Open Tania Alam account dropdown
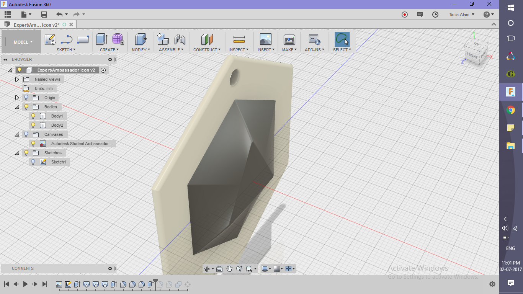523x294 pixels. 462,15
